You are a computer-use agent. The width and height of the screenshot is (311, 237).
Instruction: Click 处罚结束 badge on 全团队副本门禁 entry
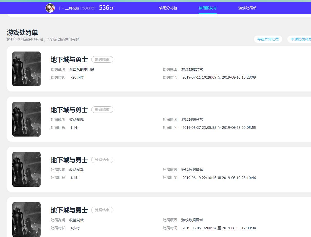pyautogui.click(x=102, y=60)
